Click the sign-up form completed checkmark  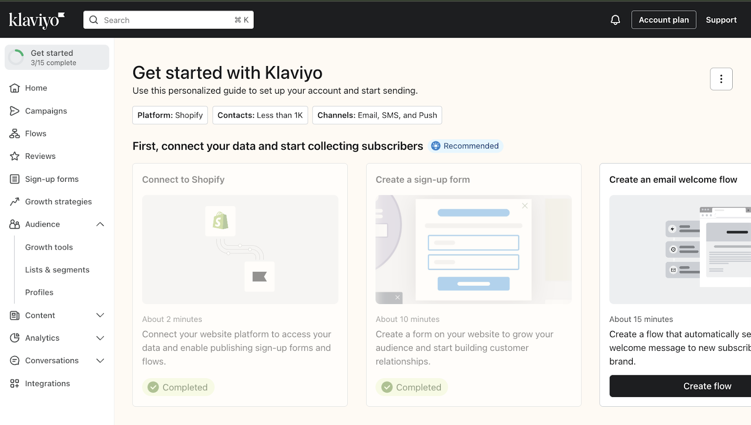(x=387, y=387)
